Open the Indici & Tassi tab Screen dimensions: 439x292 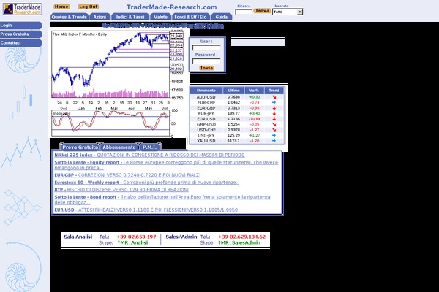point(130,17)
